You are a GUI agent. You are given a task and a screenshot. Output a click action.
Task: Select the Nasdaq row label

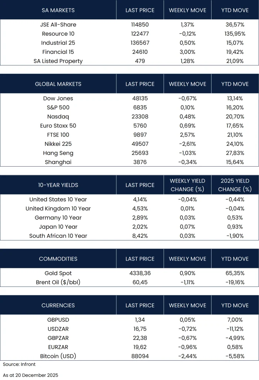[58, 117]
